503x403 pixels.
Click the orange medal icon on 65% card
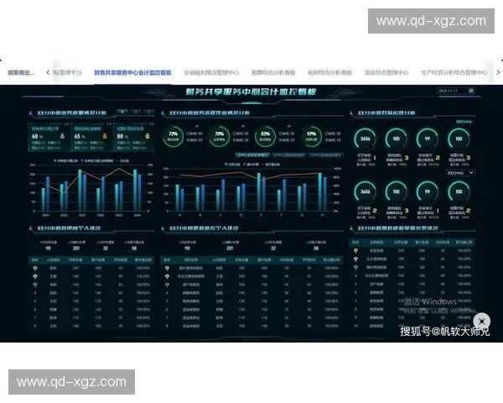pos(105,136)
